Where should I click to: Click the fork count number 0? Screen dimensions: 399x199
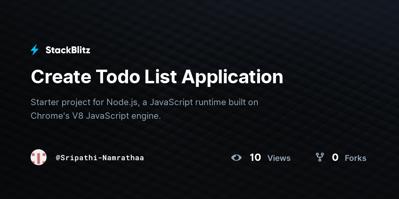(335, 158)
